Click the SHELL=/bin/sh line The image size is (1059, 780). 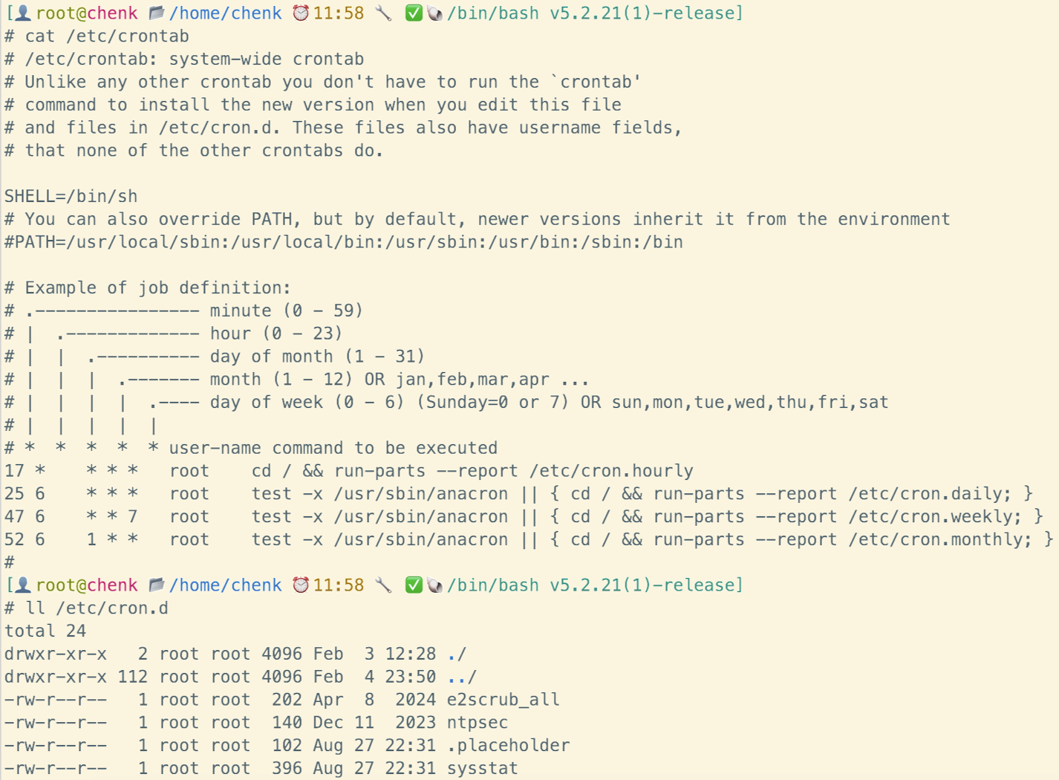pos(71,197)
